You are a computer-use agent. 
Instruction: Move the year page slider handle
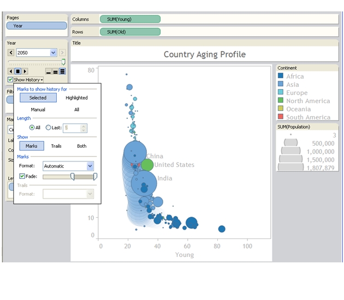63,62
